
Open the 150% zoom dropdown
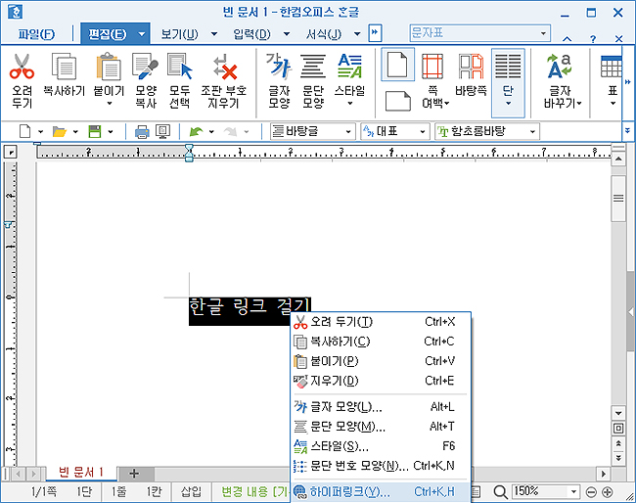click(x=573, y=492)
